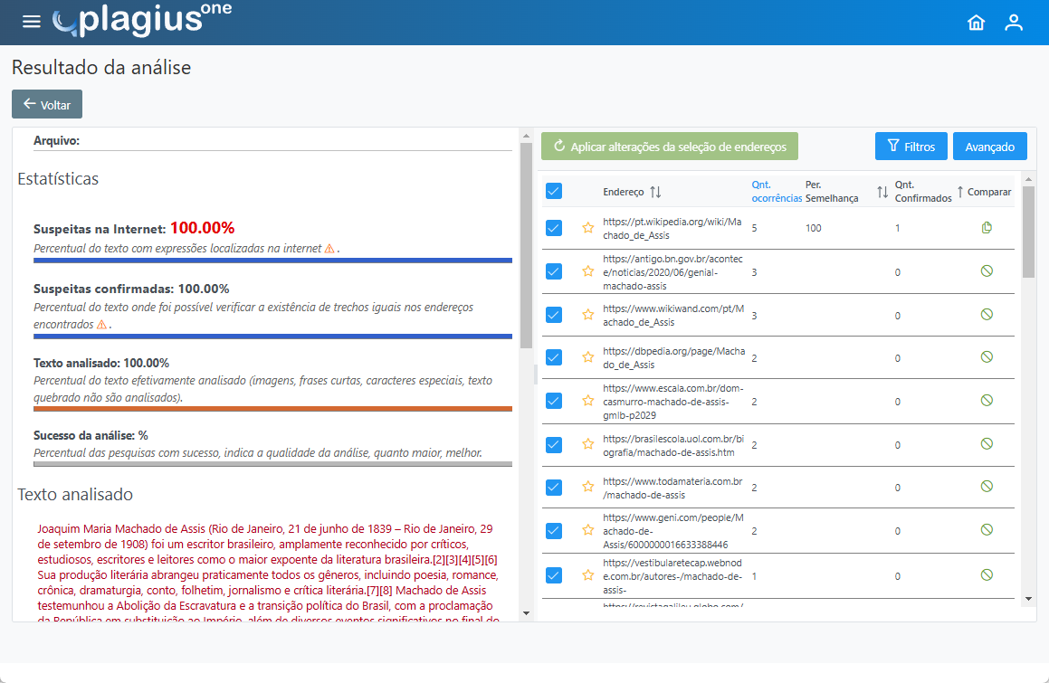Click the Qnt. ocorrências column header
Viewport: 1049px width, 683px height.
click(776, 191)
